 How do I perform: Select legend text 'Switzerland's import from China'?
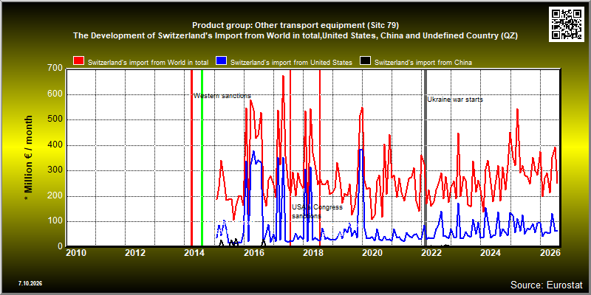(x=423, y=63)
